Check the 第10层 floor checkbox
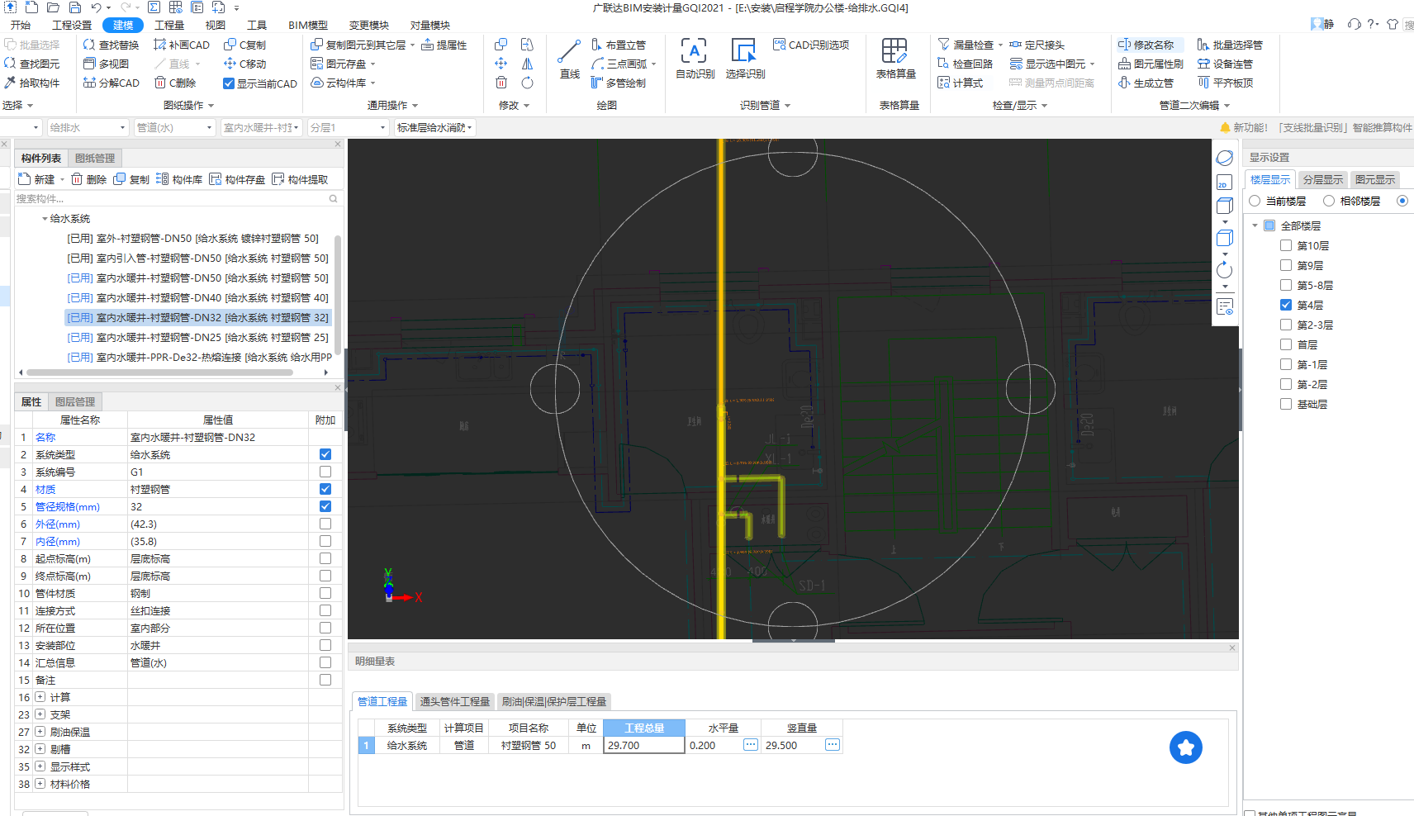Screen dimensions: 1414x816 1286,245
